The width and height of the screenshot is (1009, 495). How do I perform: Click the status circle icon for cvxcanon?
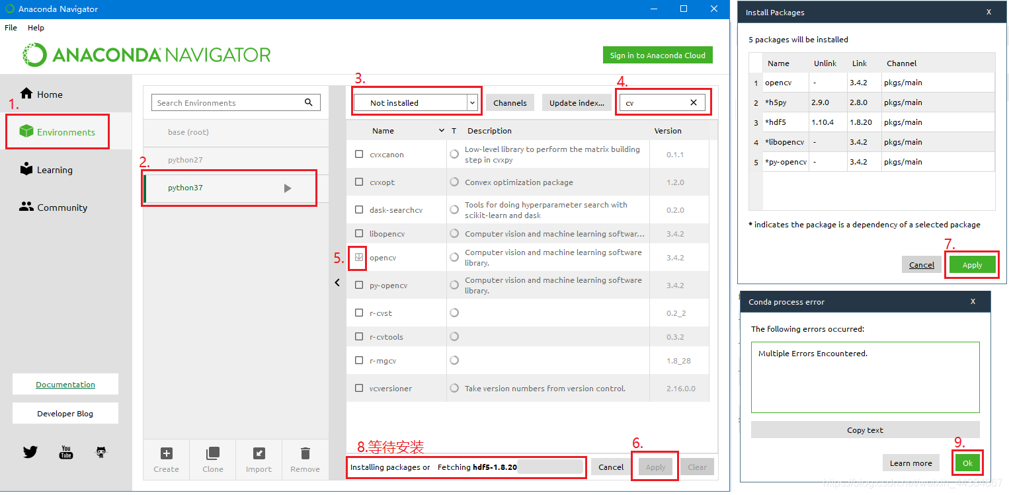(454, 154)
